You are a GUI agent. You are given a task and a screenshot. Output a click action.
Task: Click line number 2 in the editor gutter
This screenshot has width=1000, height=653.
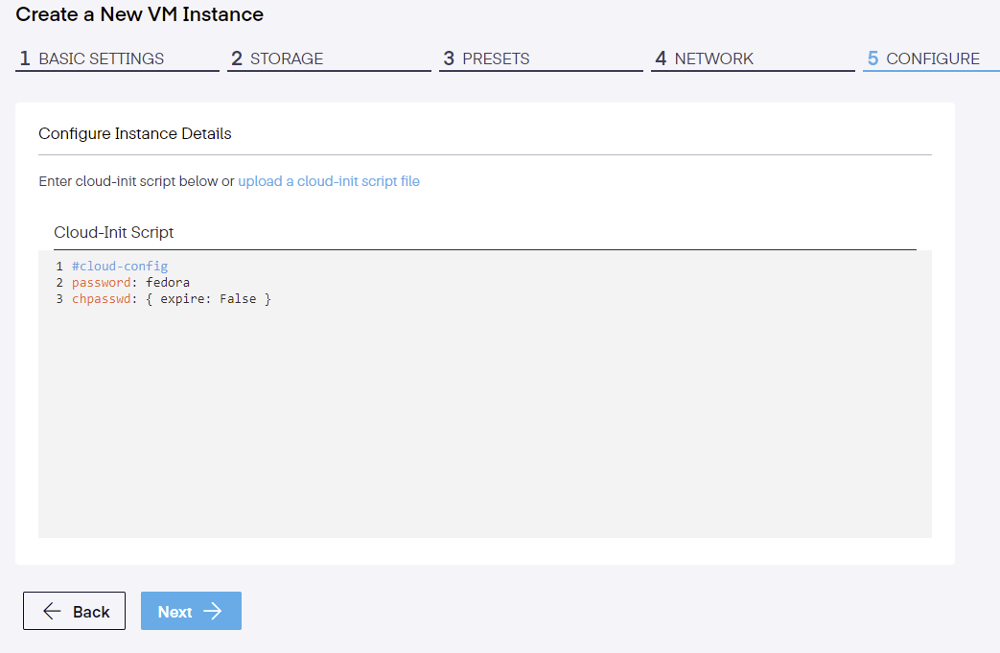[x=59, y=283]
